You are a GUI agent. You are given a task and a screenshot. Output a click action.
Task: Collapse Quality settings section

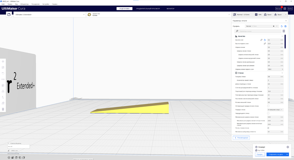282,36
